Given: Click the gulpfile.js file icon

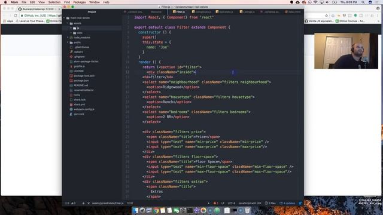Looking at the screenshot, I should tap(71, 66).
